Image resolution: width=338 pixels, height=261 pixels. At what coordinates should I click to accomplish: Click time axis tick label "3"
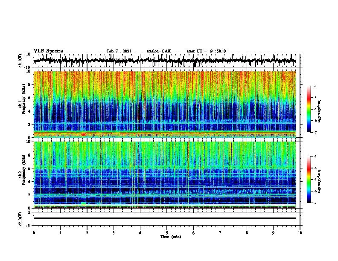[114, 233]
